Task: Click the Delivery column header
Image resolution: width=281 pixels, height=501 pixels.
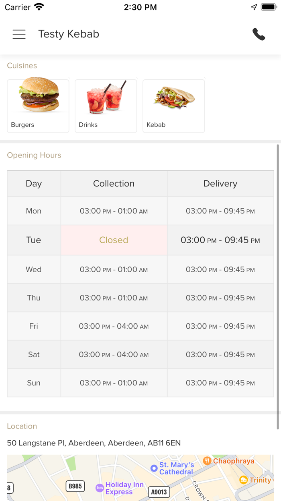Action: [x=220, y=184]
